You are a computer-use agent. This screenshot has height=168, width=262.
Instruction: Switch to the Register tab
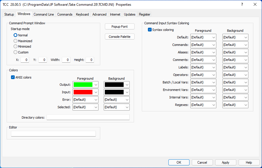pyautogui.click(x=144, y=14)
